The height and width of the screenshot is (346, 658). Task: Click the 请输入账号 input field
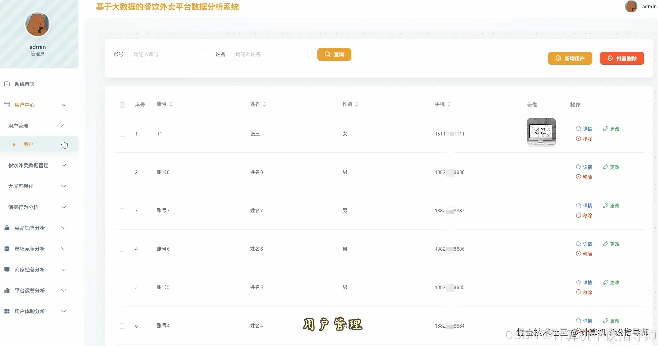pyautogui.click(x=167, y=54)
